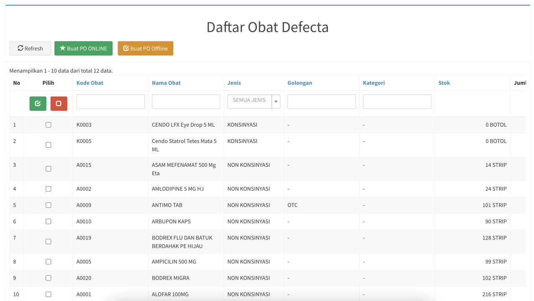Select checkbox for ASAM MEFENAMAT 500 Mg row
This screenshot has height=301, width=534.
pos(49,169)
